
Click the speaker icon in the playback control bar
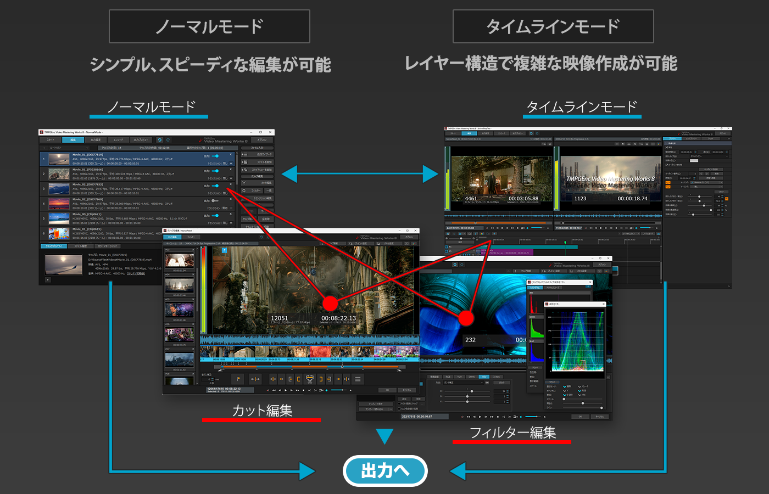point(327,390)
